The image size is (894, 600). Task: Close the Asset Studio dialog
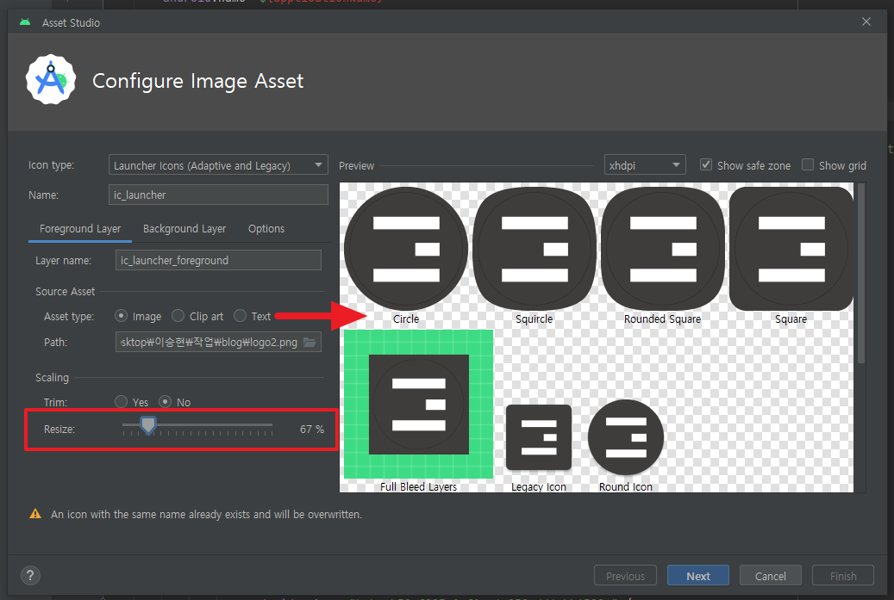point(866,22)
